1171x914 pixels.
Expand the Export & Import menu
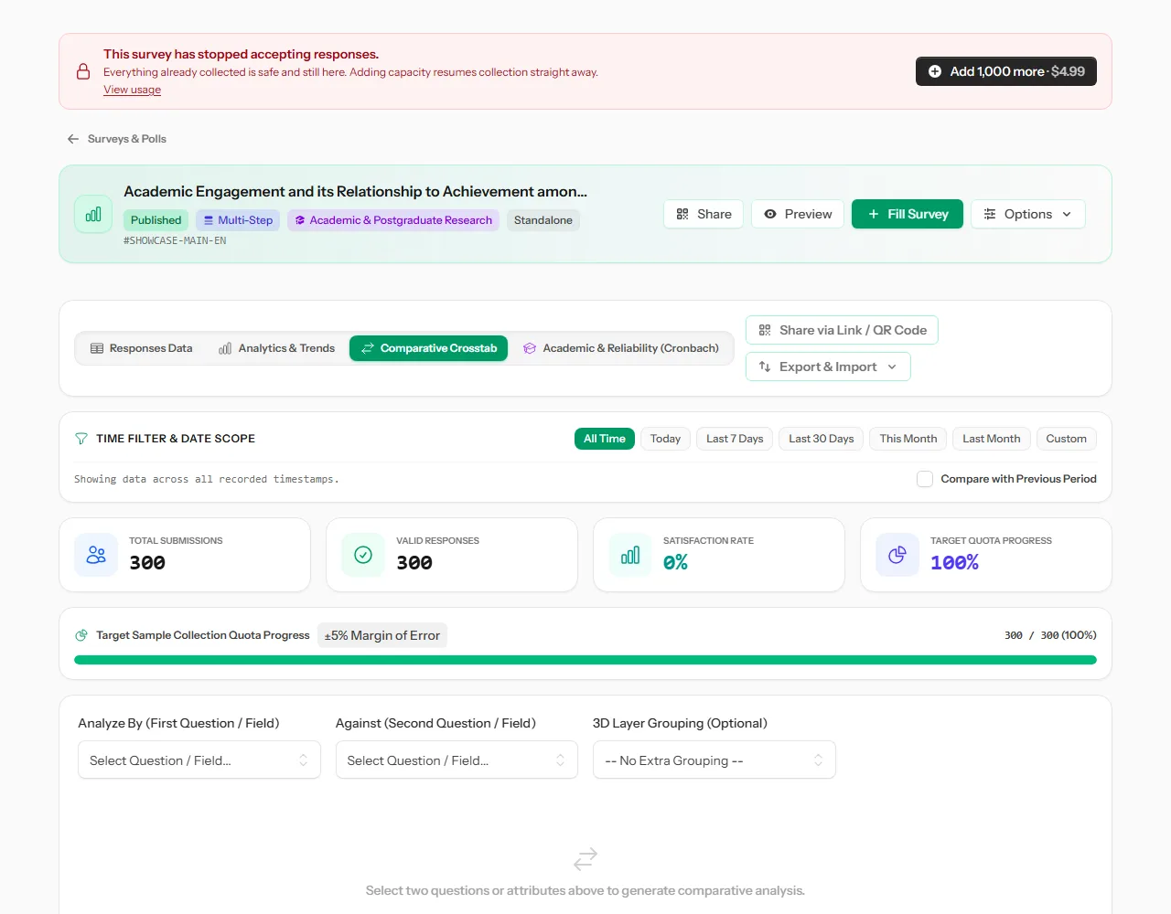(x=828, y=367)
